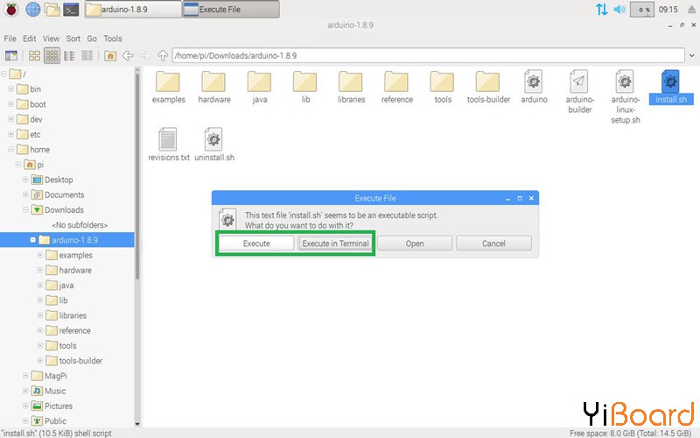Click the first toolbar icon left of the view modes
The width and height of the screenshot is (700, 438).
tap(11, 55)
